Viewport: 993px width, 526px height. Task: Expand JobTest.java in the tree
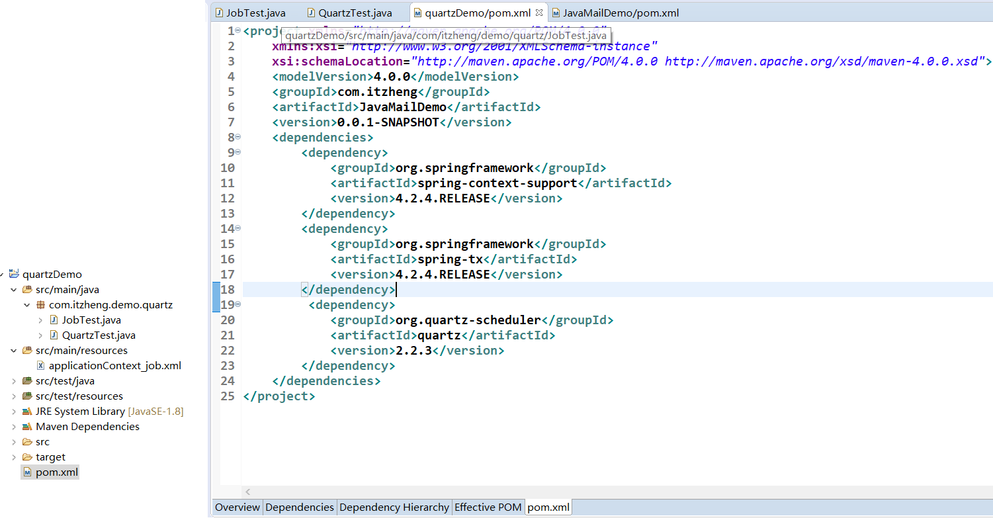[40, 320]
